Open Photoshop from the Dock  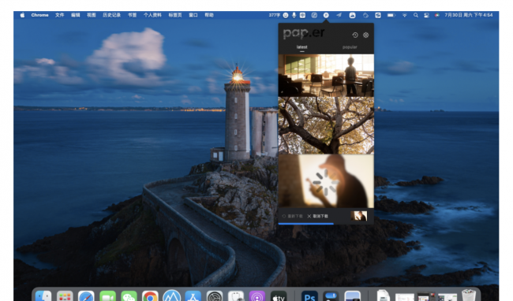(x=309, y=295)
